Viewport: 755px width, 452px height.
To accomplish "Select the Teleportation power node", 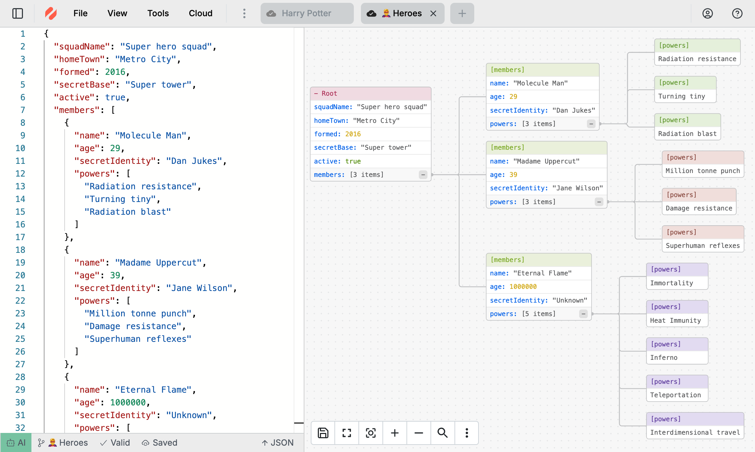I will 677,388.
